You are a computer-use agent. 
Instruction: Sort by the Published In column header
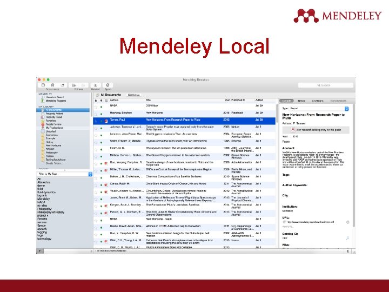pyautogui.click(x=238, y=100)
